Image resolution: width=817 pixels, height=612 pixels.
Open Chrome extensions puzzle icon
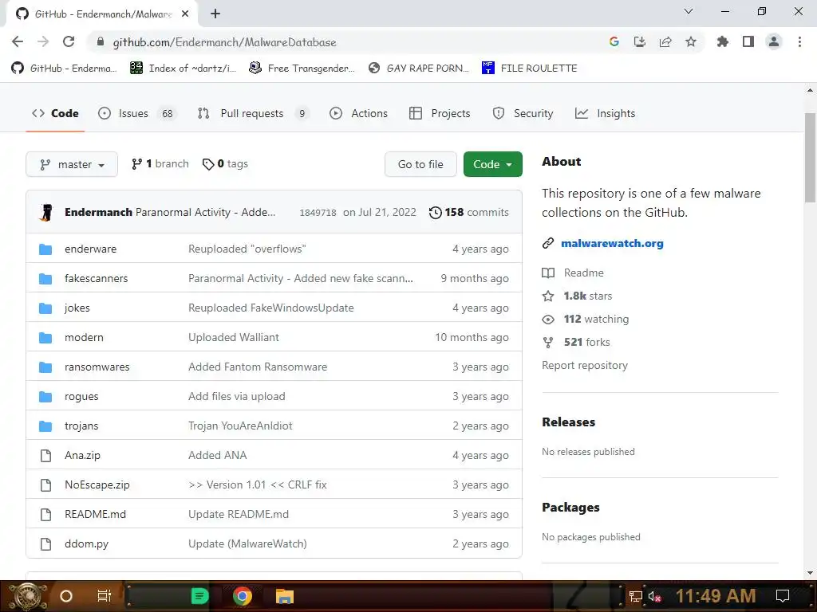pyautogui.click(x=722, y=41)
